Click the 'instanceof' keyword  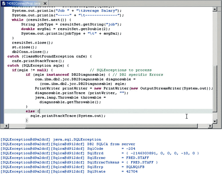[x=58, y=75]
